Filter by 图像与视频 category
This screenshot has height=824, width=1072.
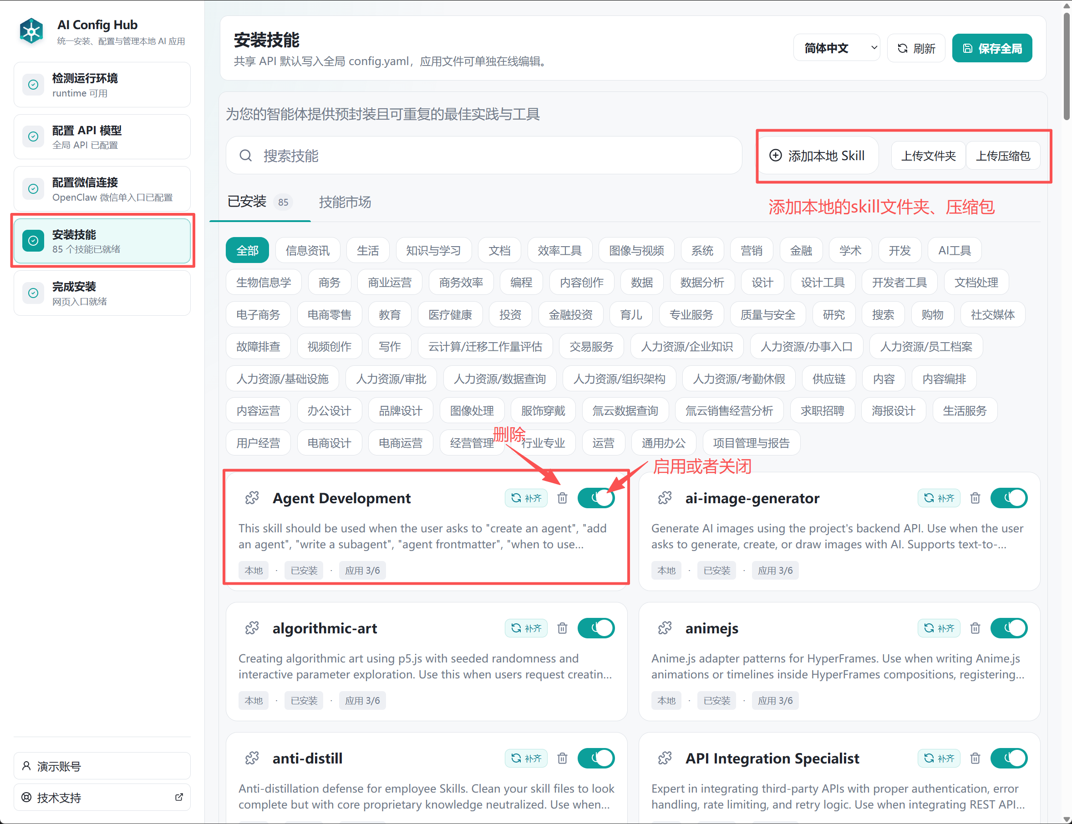636,251
